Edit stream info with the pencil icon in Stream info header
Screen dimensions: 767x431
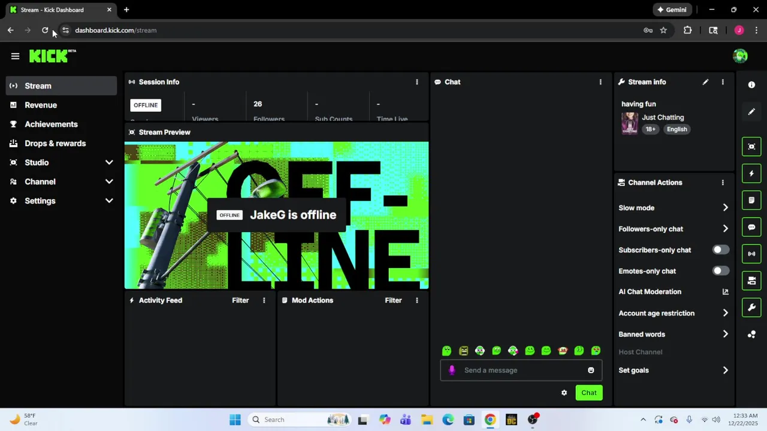tap(705, 82)
